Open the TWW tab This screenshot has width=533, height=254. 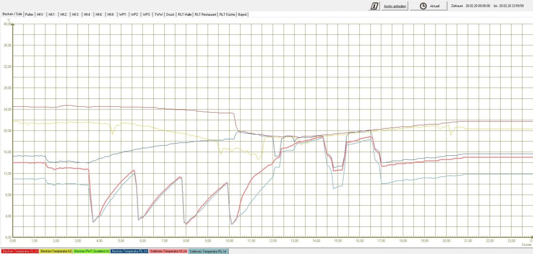pos(158,15)
